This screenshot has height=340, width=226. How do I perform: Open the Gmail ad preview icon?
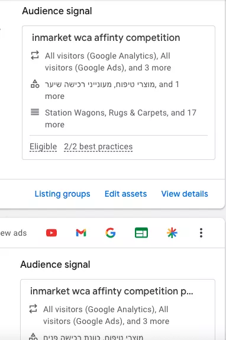point(81,233)
